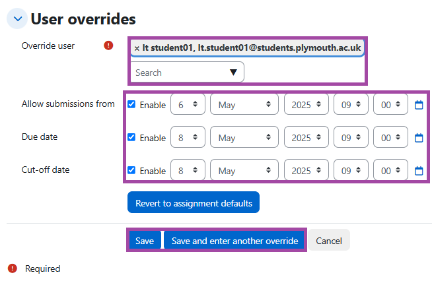432x281 pixels.
Task: Open calendar picker for Allow submissions from
Action: coord(419,105)
